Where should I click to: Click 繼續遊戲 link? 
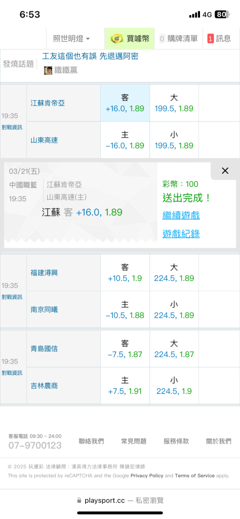pyautogui.click(x=181, y=215)
